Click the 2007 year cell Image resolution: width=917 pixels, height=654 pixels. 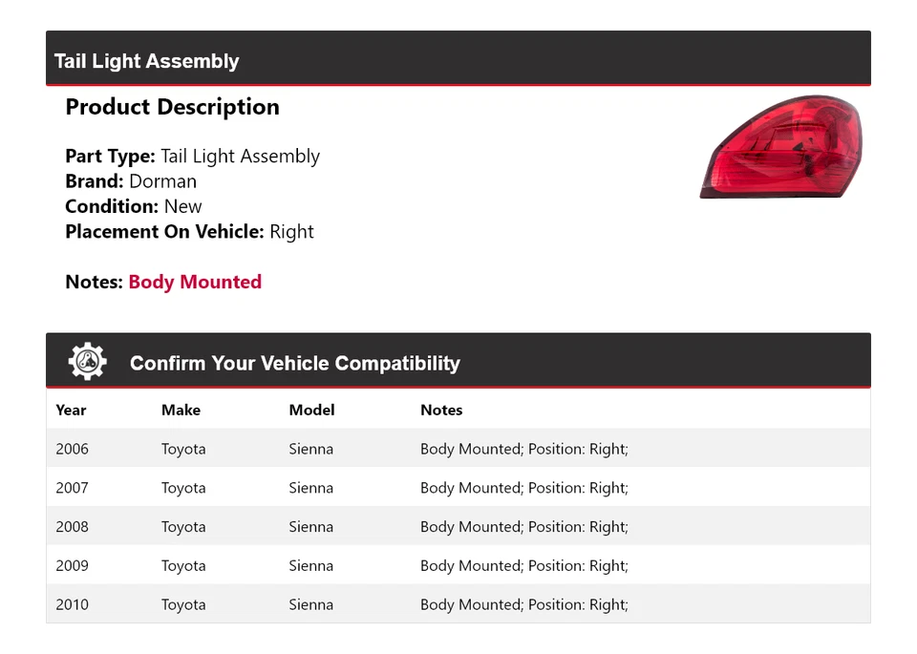(72, 488)
